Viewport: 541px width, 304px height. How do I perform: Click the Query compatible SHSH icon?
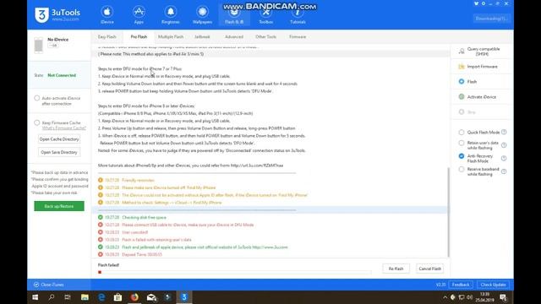[x=462, y=52]
